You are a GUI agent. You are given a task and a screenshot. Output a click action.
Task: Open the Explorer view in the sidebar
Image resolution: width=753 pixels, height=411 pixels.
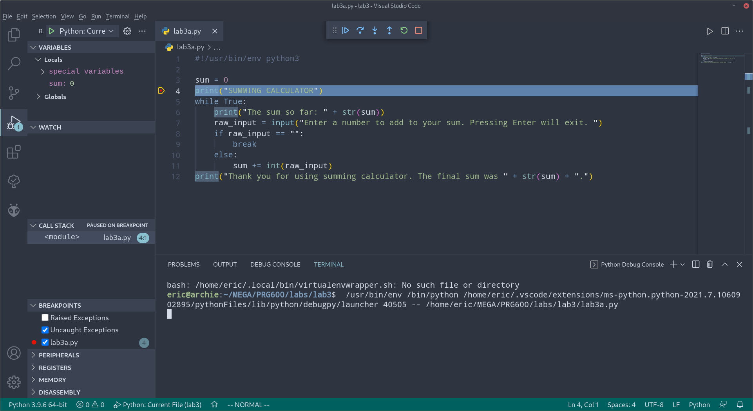14,34
